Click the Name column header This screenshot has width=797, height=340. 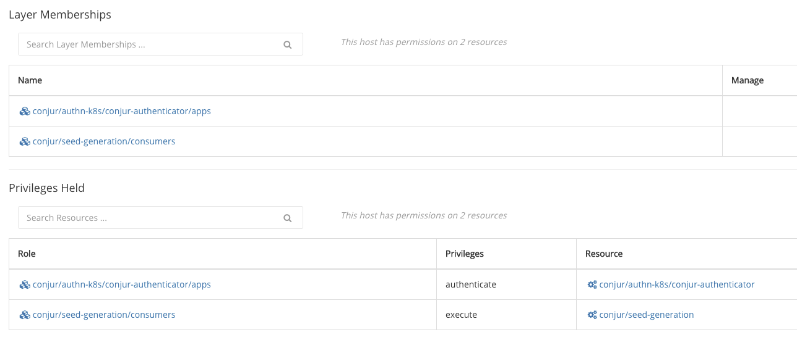[x=30, y=80]
